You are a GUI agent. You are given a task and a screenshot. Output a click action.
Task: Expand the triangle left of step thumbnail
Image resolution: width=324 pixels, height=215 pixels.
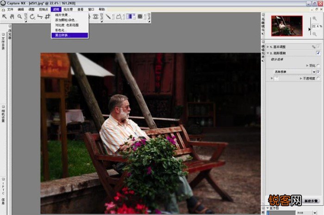coord(272,78)
